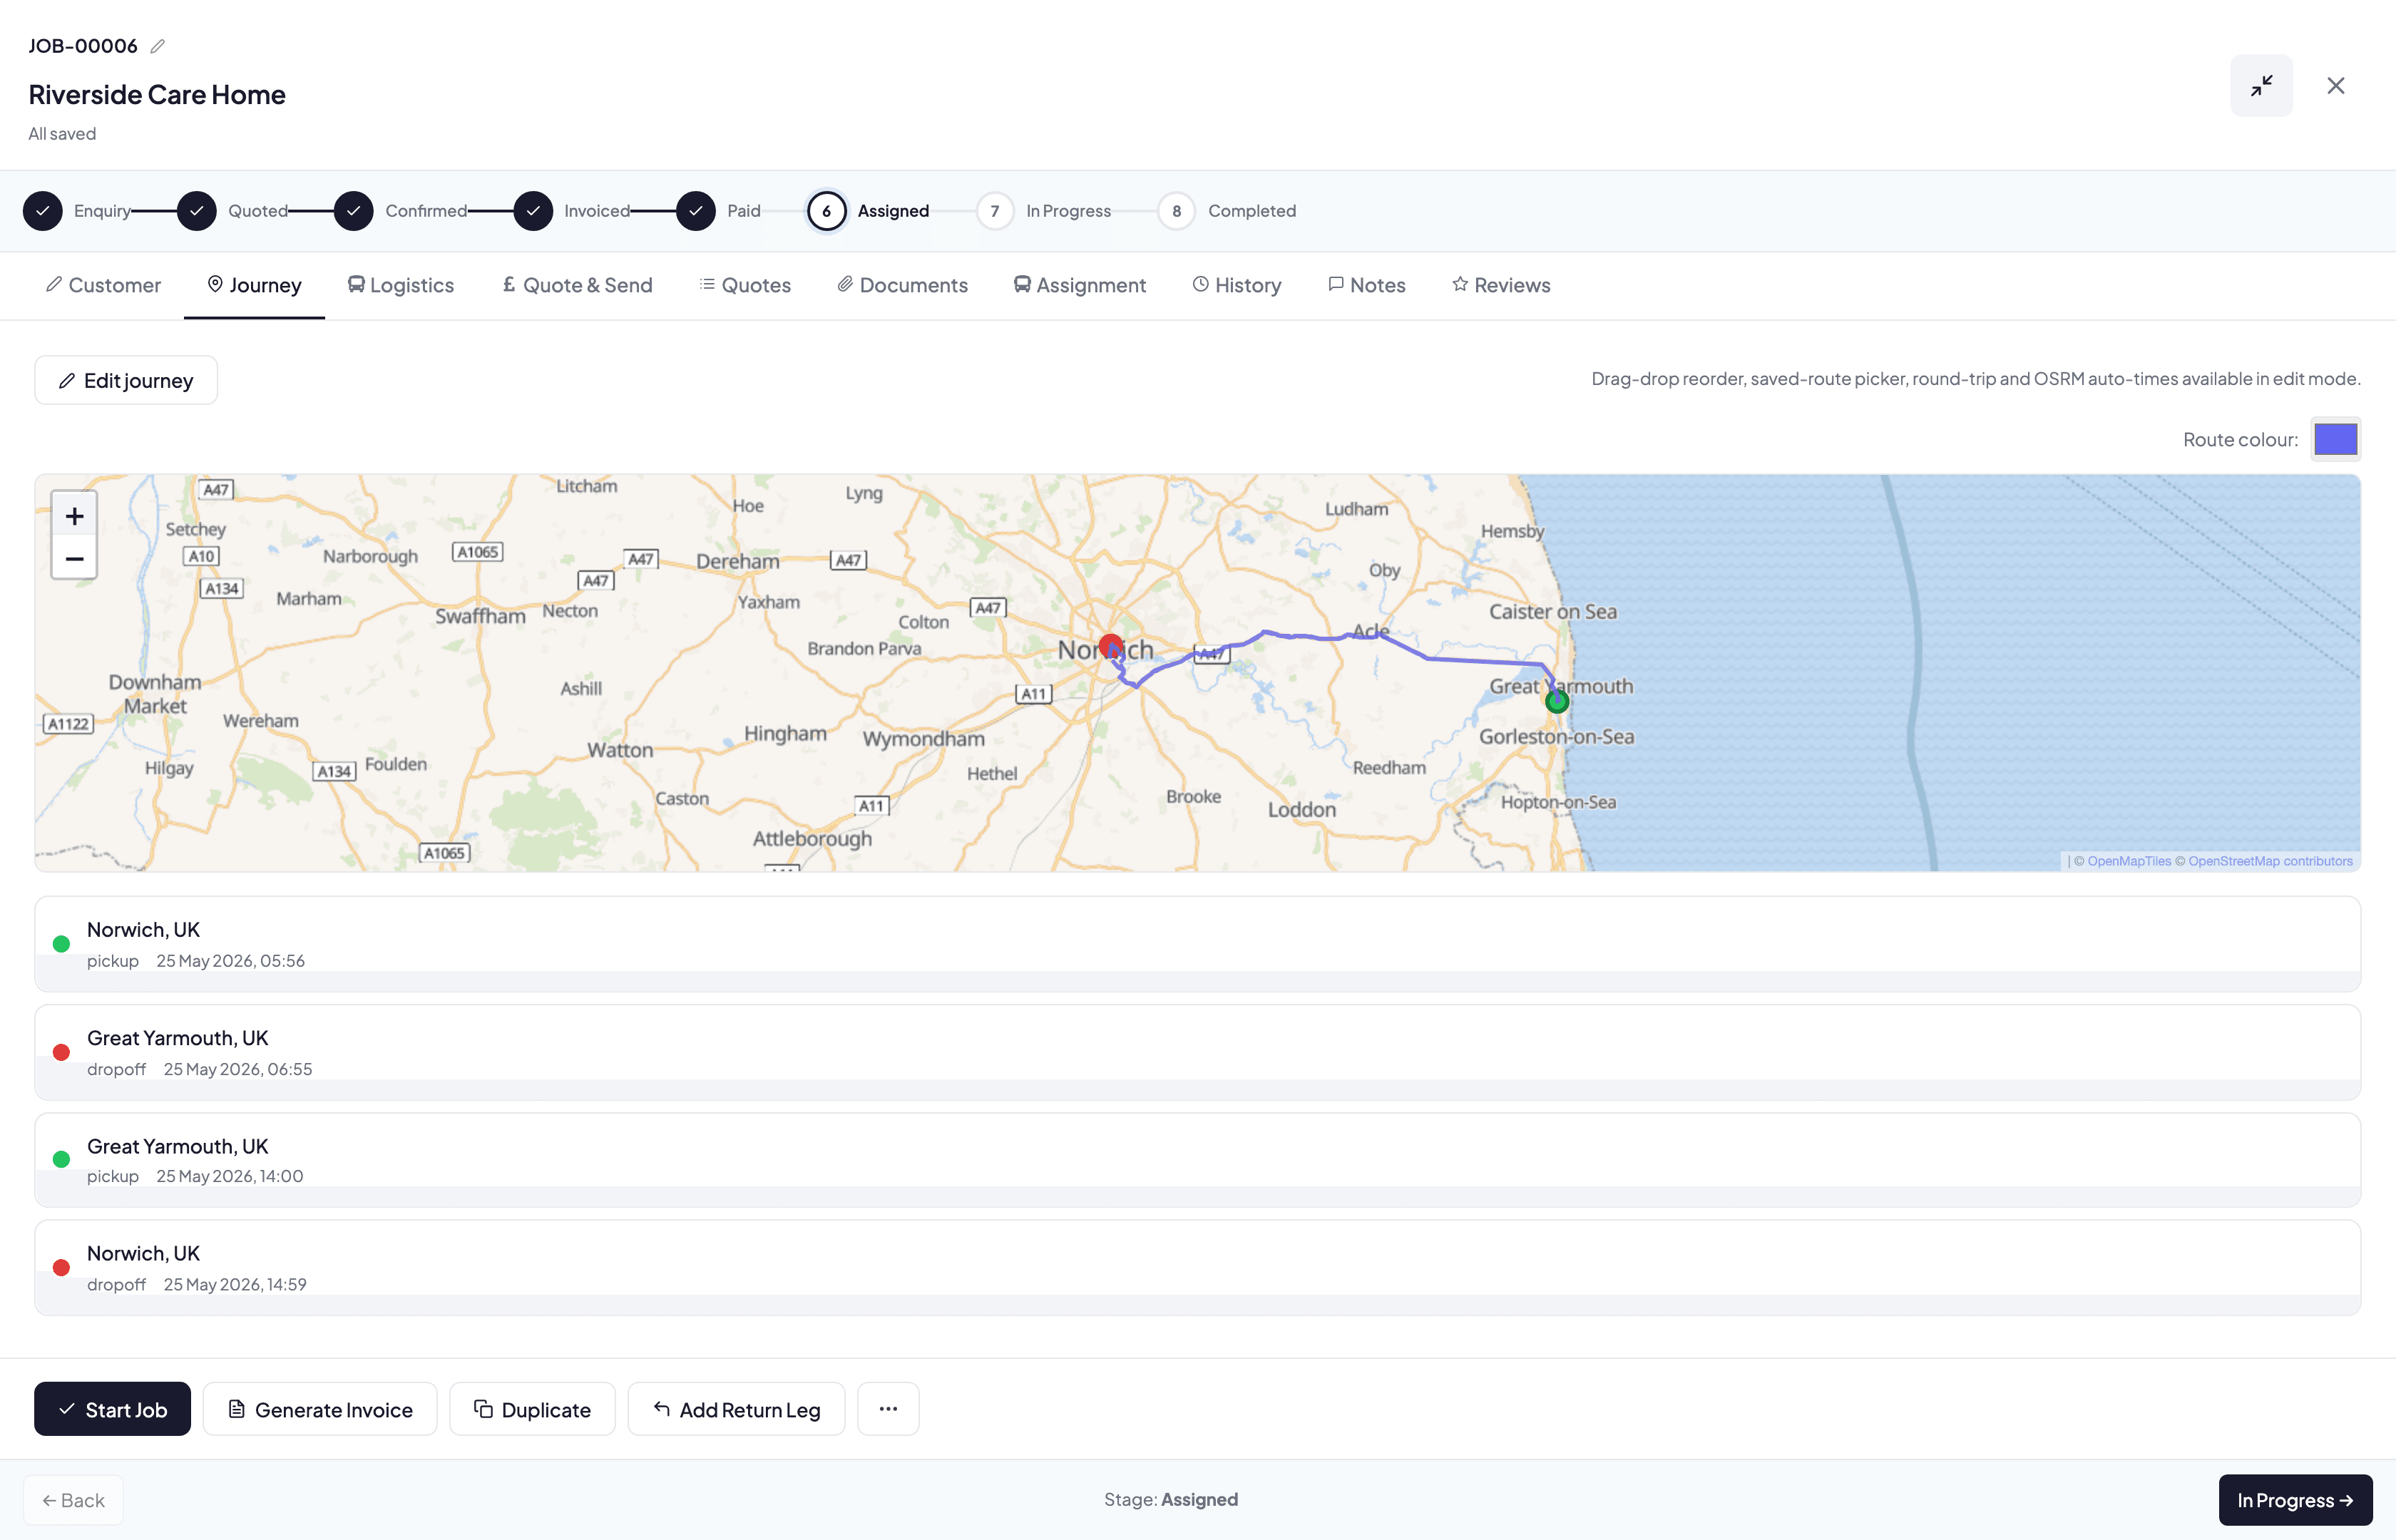The height and width of the screenshot is (1540, 2396).
Task: Click the pencil icon beside JOB-00006
Action: 157,46
